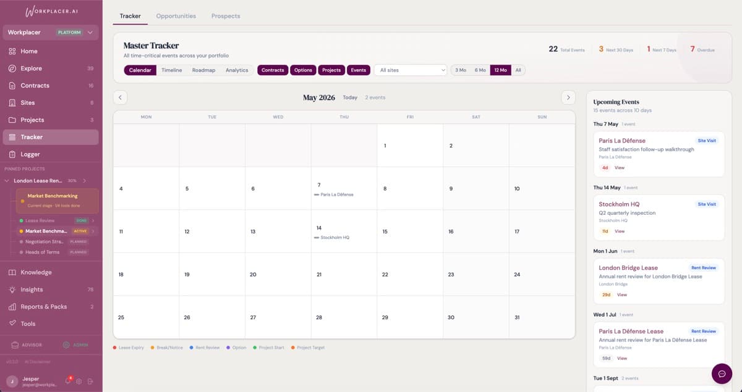Open notifications bell with red badge
This screenshot has height=392, width=742.
(69, 381)
